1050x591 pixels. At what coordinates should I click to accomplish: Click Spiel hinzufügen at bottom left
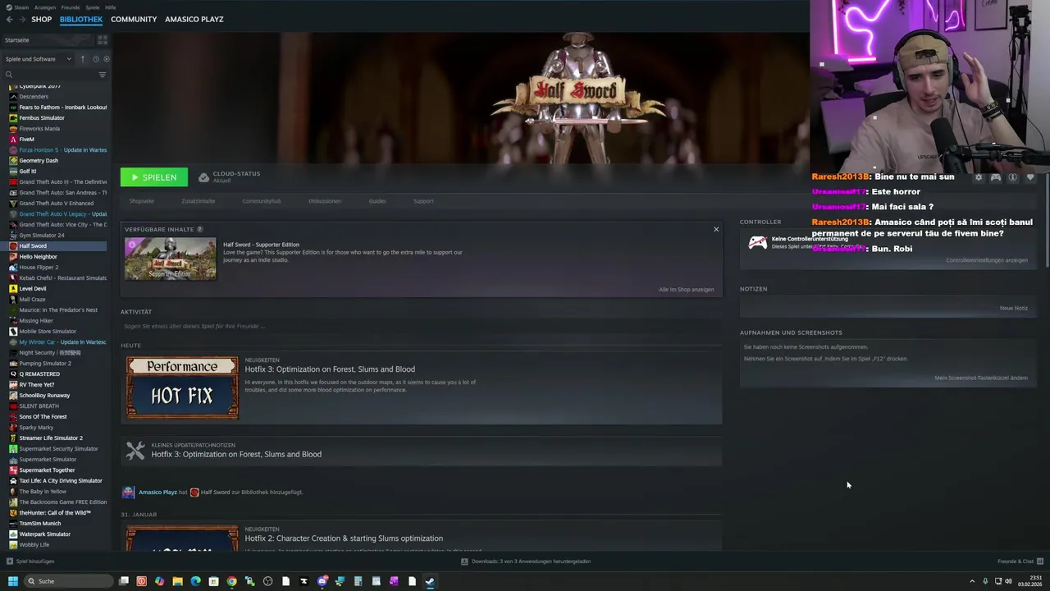[x=30, y=561]
